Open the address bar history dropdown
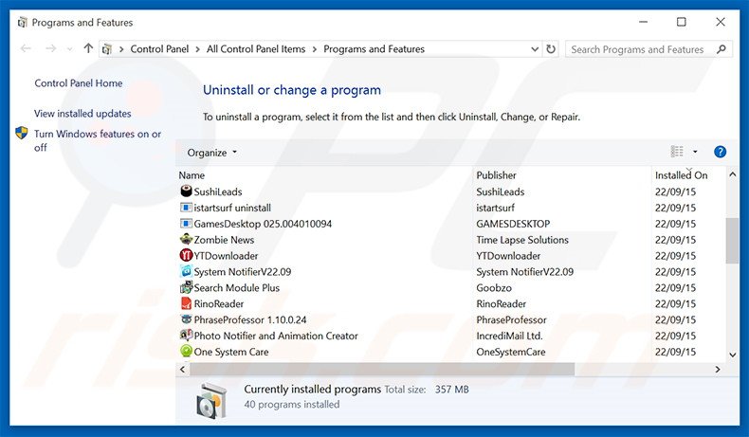Viewport: 749px width, 437px height. [x=535, y=49]
